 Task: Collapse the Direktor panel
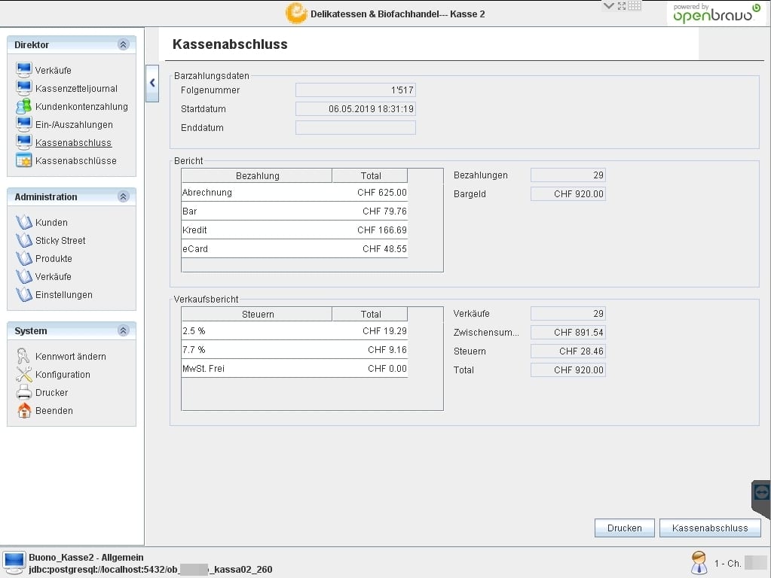pyautogui.click(x=124, y=44)
